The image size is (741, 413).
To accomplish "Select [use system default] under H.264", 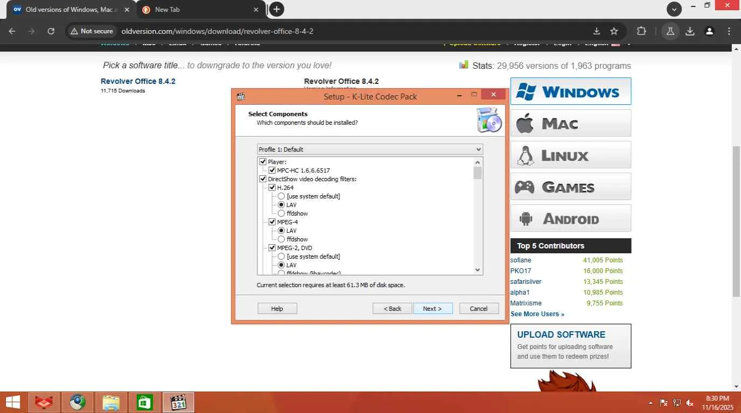I will [x=281, y=196].
